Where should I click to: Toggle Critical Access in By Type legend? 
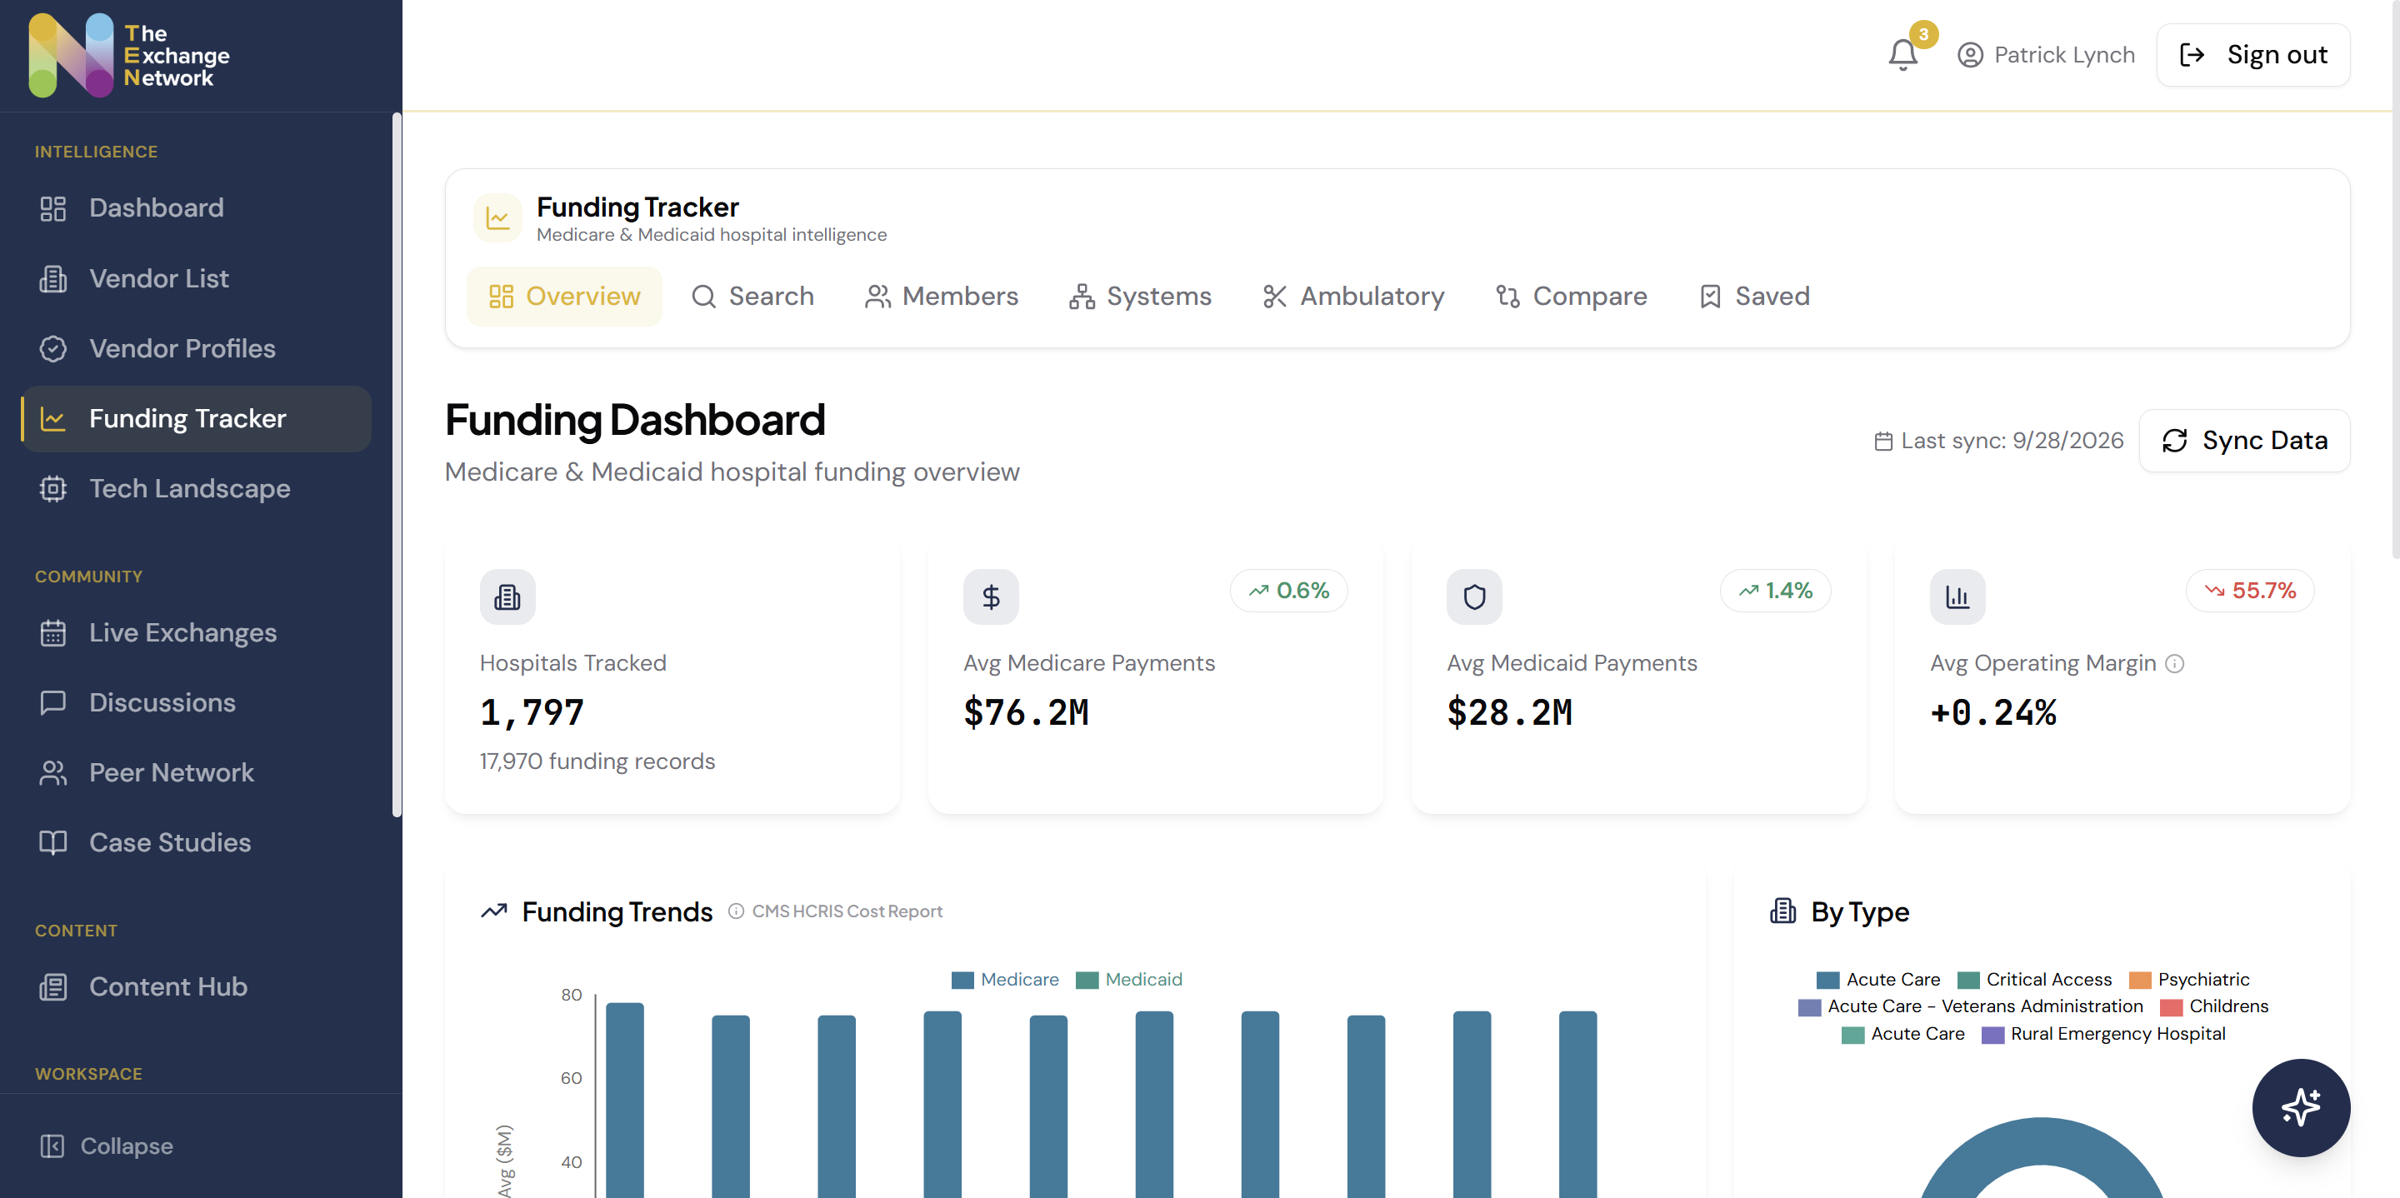click(x=2034, y=979)
